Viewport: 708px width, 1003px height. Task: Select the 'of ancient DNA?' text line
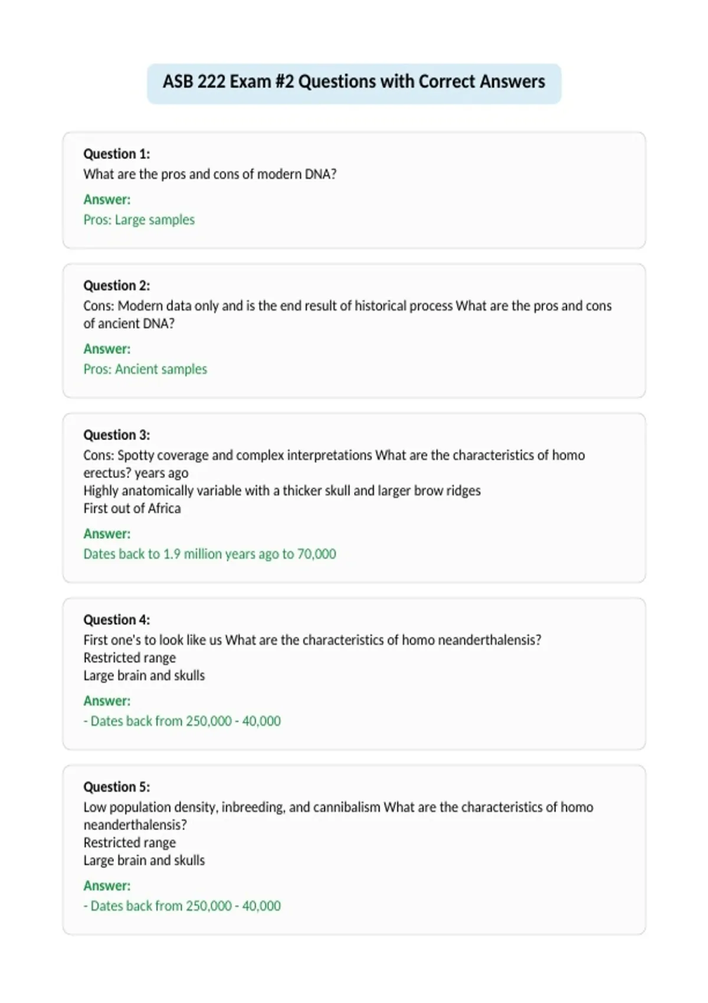(x=129, y=323)
